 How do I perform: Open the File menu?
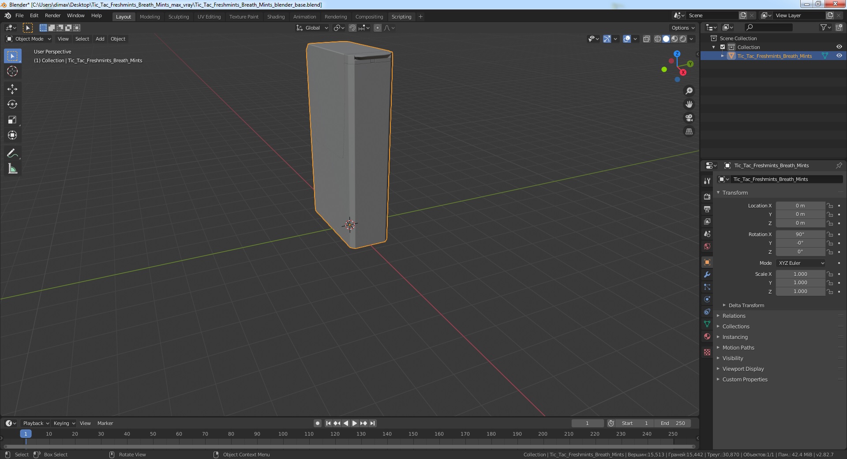(x=19, y=15)
